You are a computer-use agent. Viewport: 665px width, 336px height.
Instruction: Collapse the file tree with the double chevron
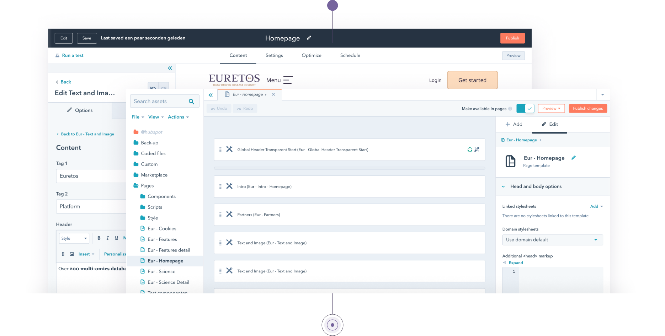point(211,95)
